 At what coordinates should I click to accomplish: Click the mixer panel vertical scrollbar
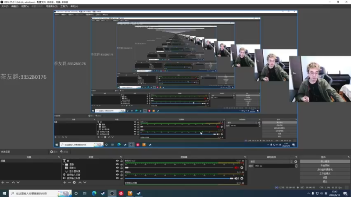246,165
